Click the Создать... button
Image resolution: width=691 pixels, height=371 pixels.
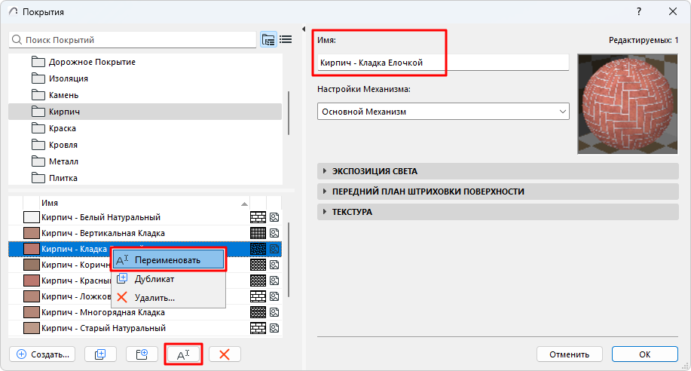pyautogui.click(x=42, y=354)
